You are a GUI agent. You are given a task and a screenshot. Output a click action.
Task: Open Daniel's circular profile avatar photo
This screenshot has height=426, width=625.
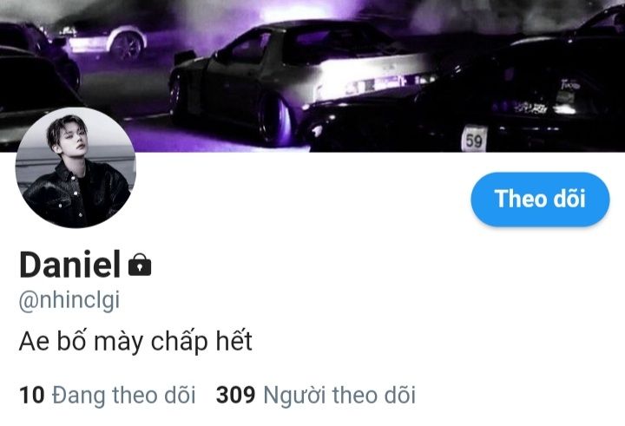click(x=76, y=167)
